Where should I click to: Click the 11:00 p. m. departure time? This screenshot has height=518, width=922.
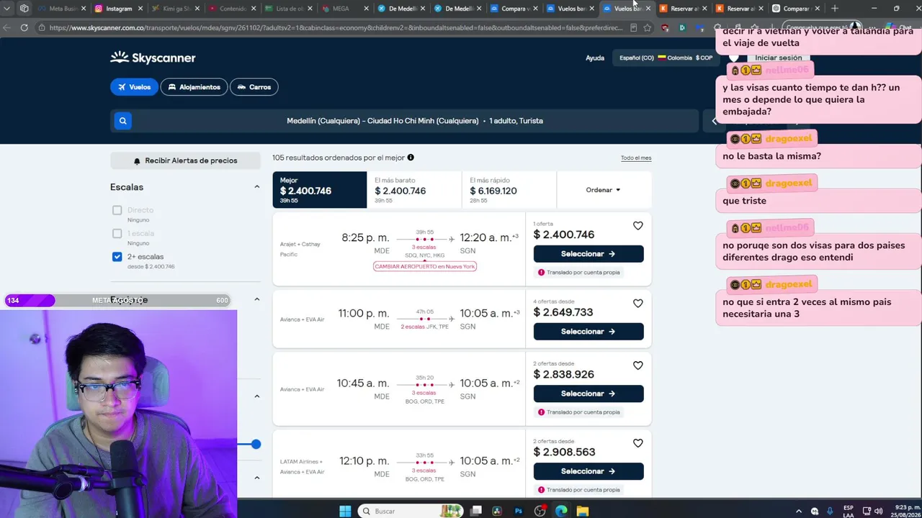coord(364,314)
